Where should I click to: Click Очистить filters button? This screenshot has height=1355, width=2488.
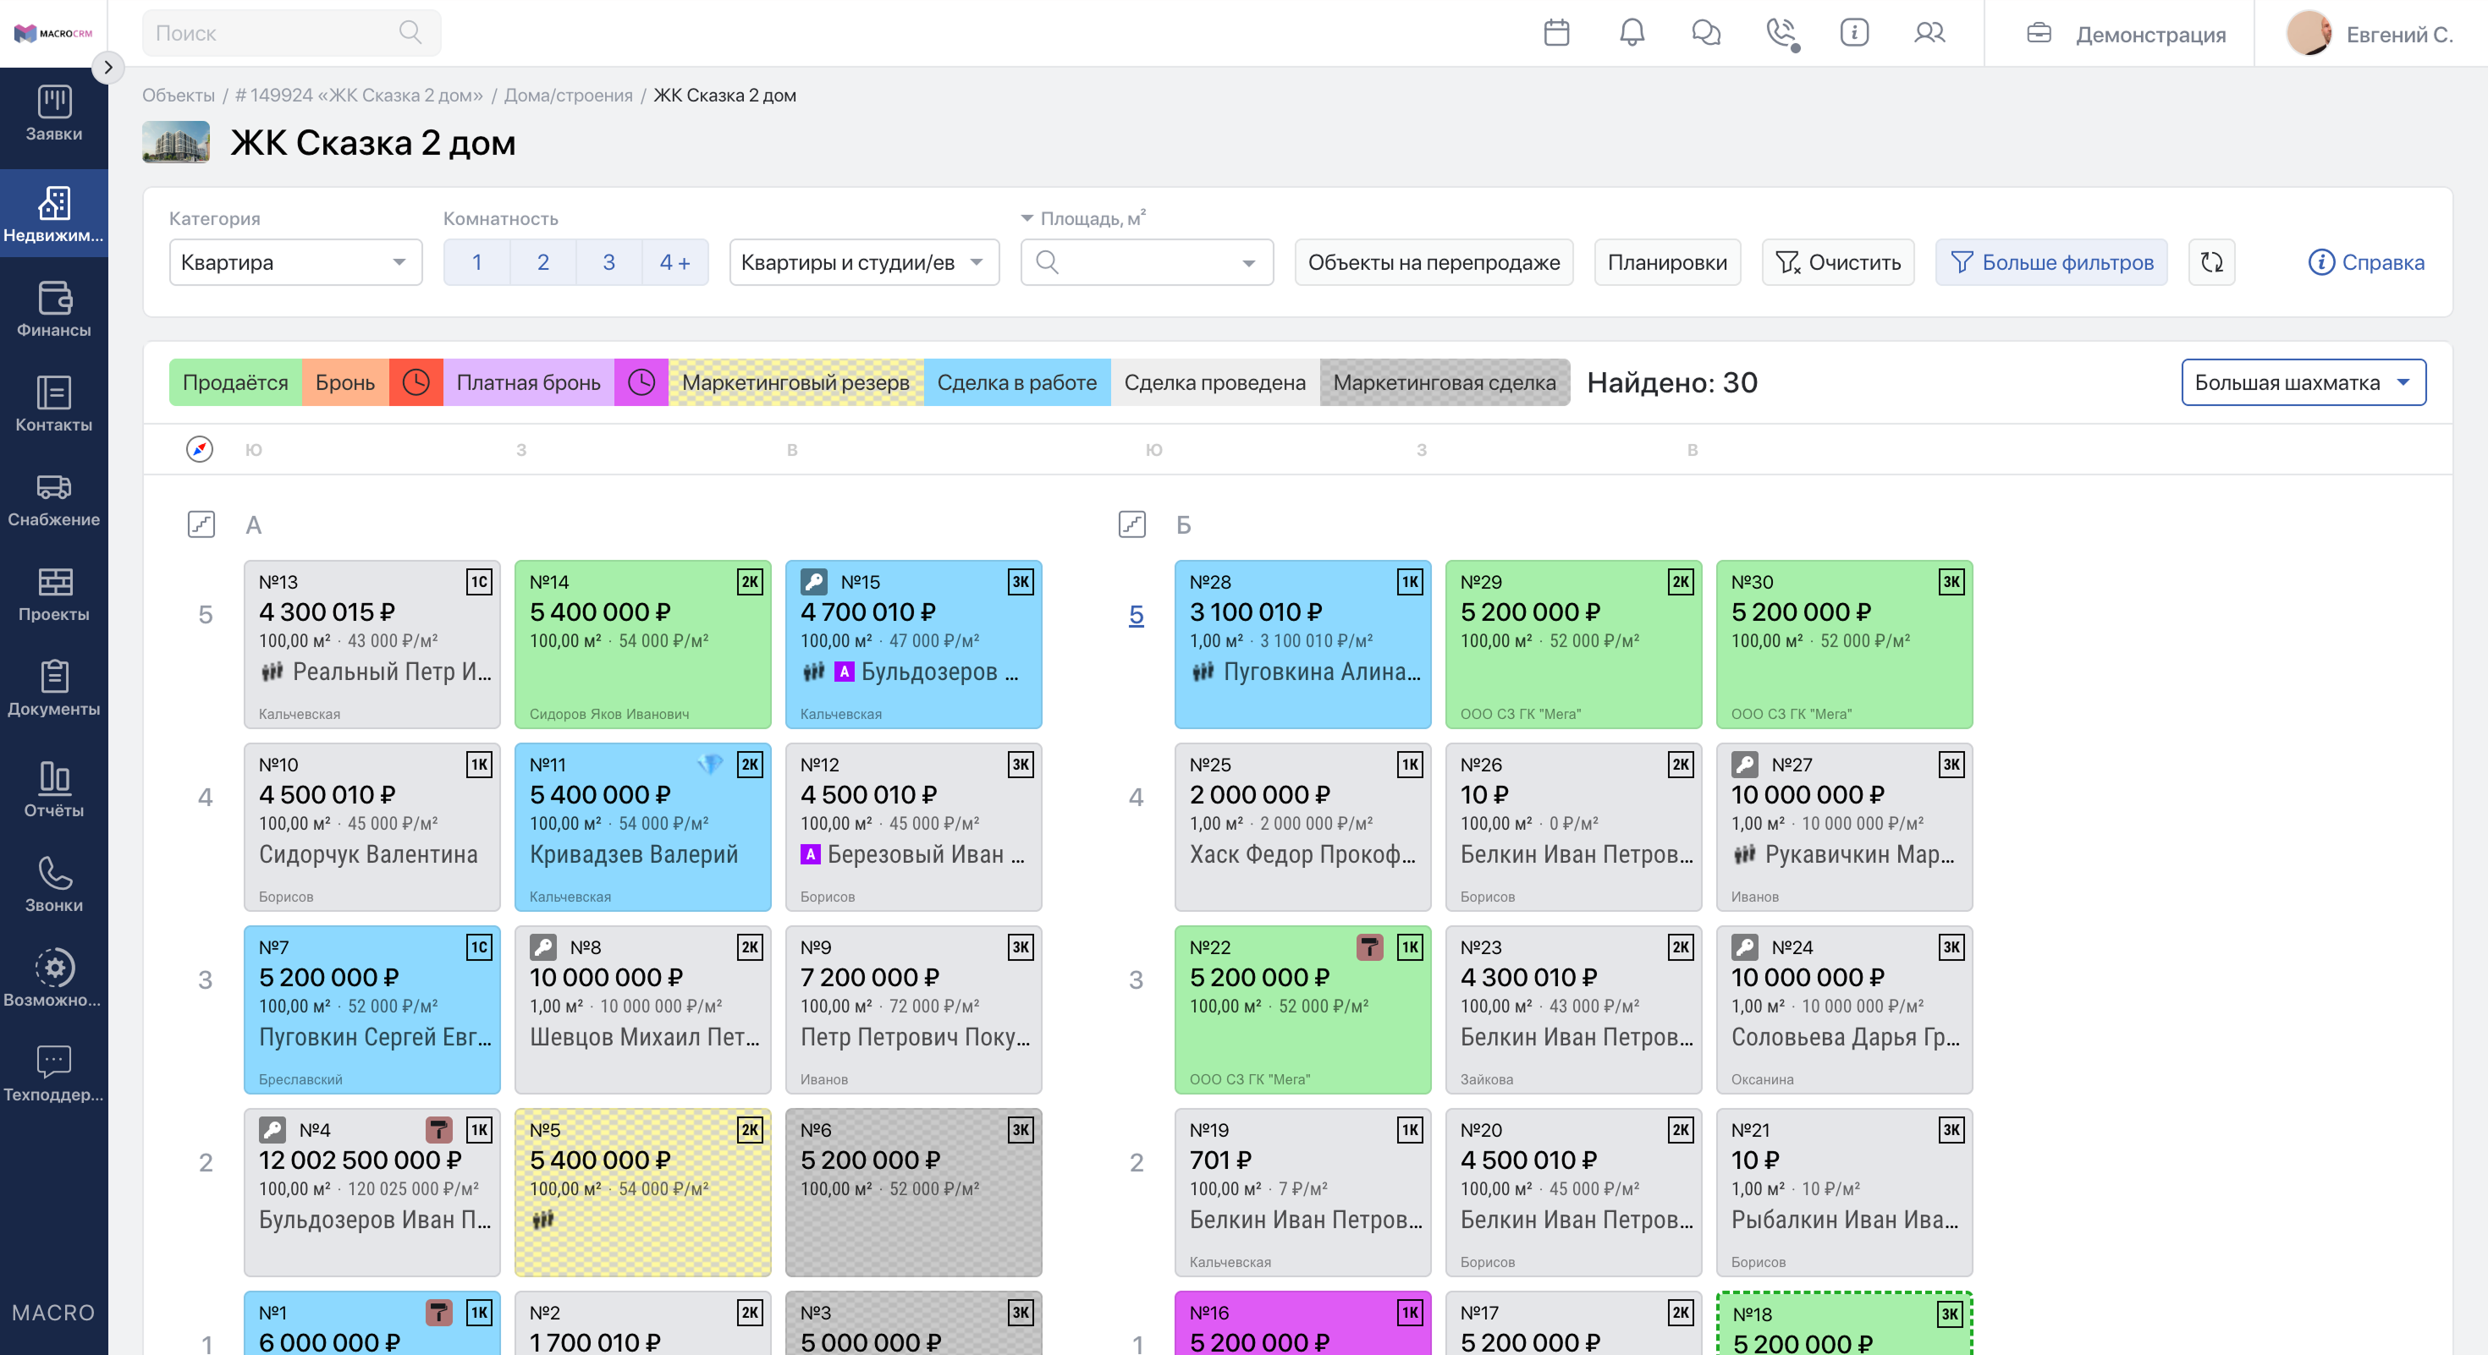[1838, 262]
